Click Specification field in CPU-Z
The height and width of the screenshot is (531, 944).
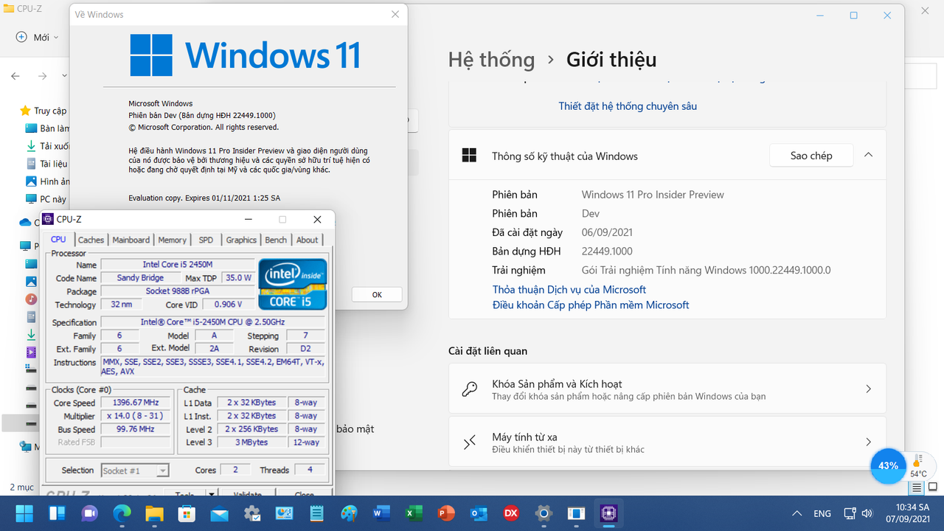(x=212, y=322)
